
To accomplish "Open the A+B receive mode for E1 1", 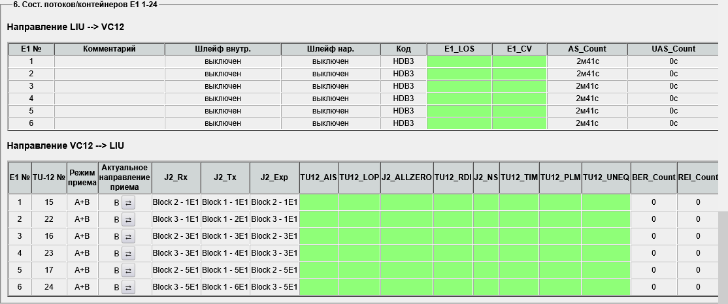I will pos(83,202).
